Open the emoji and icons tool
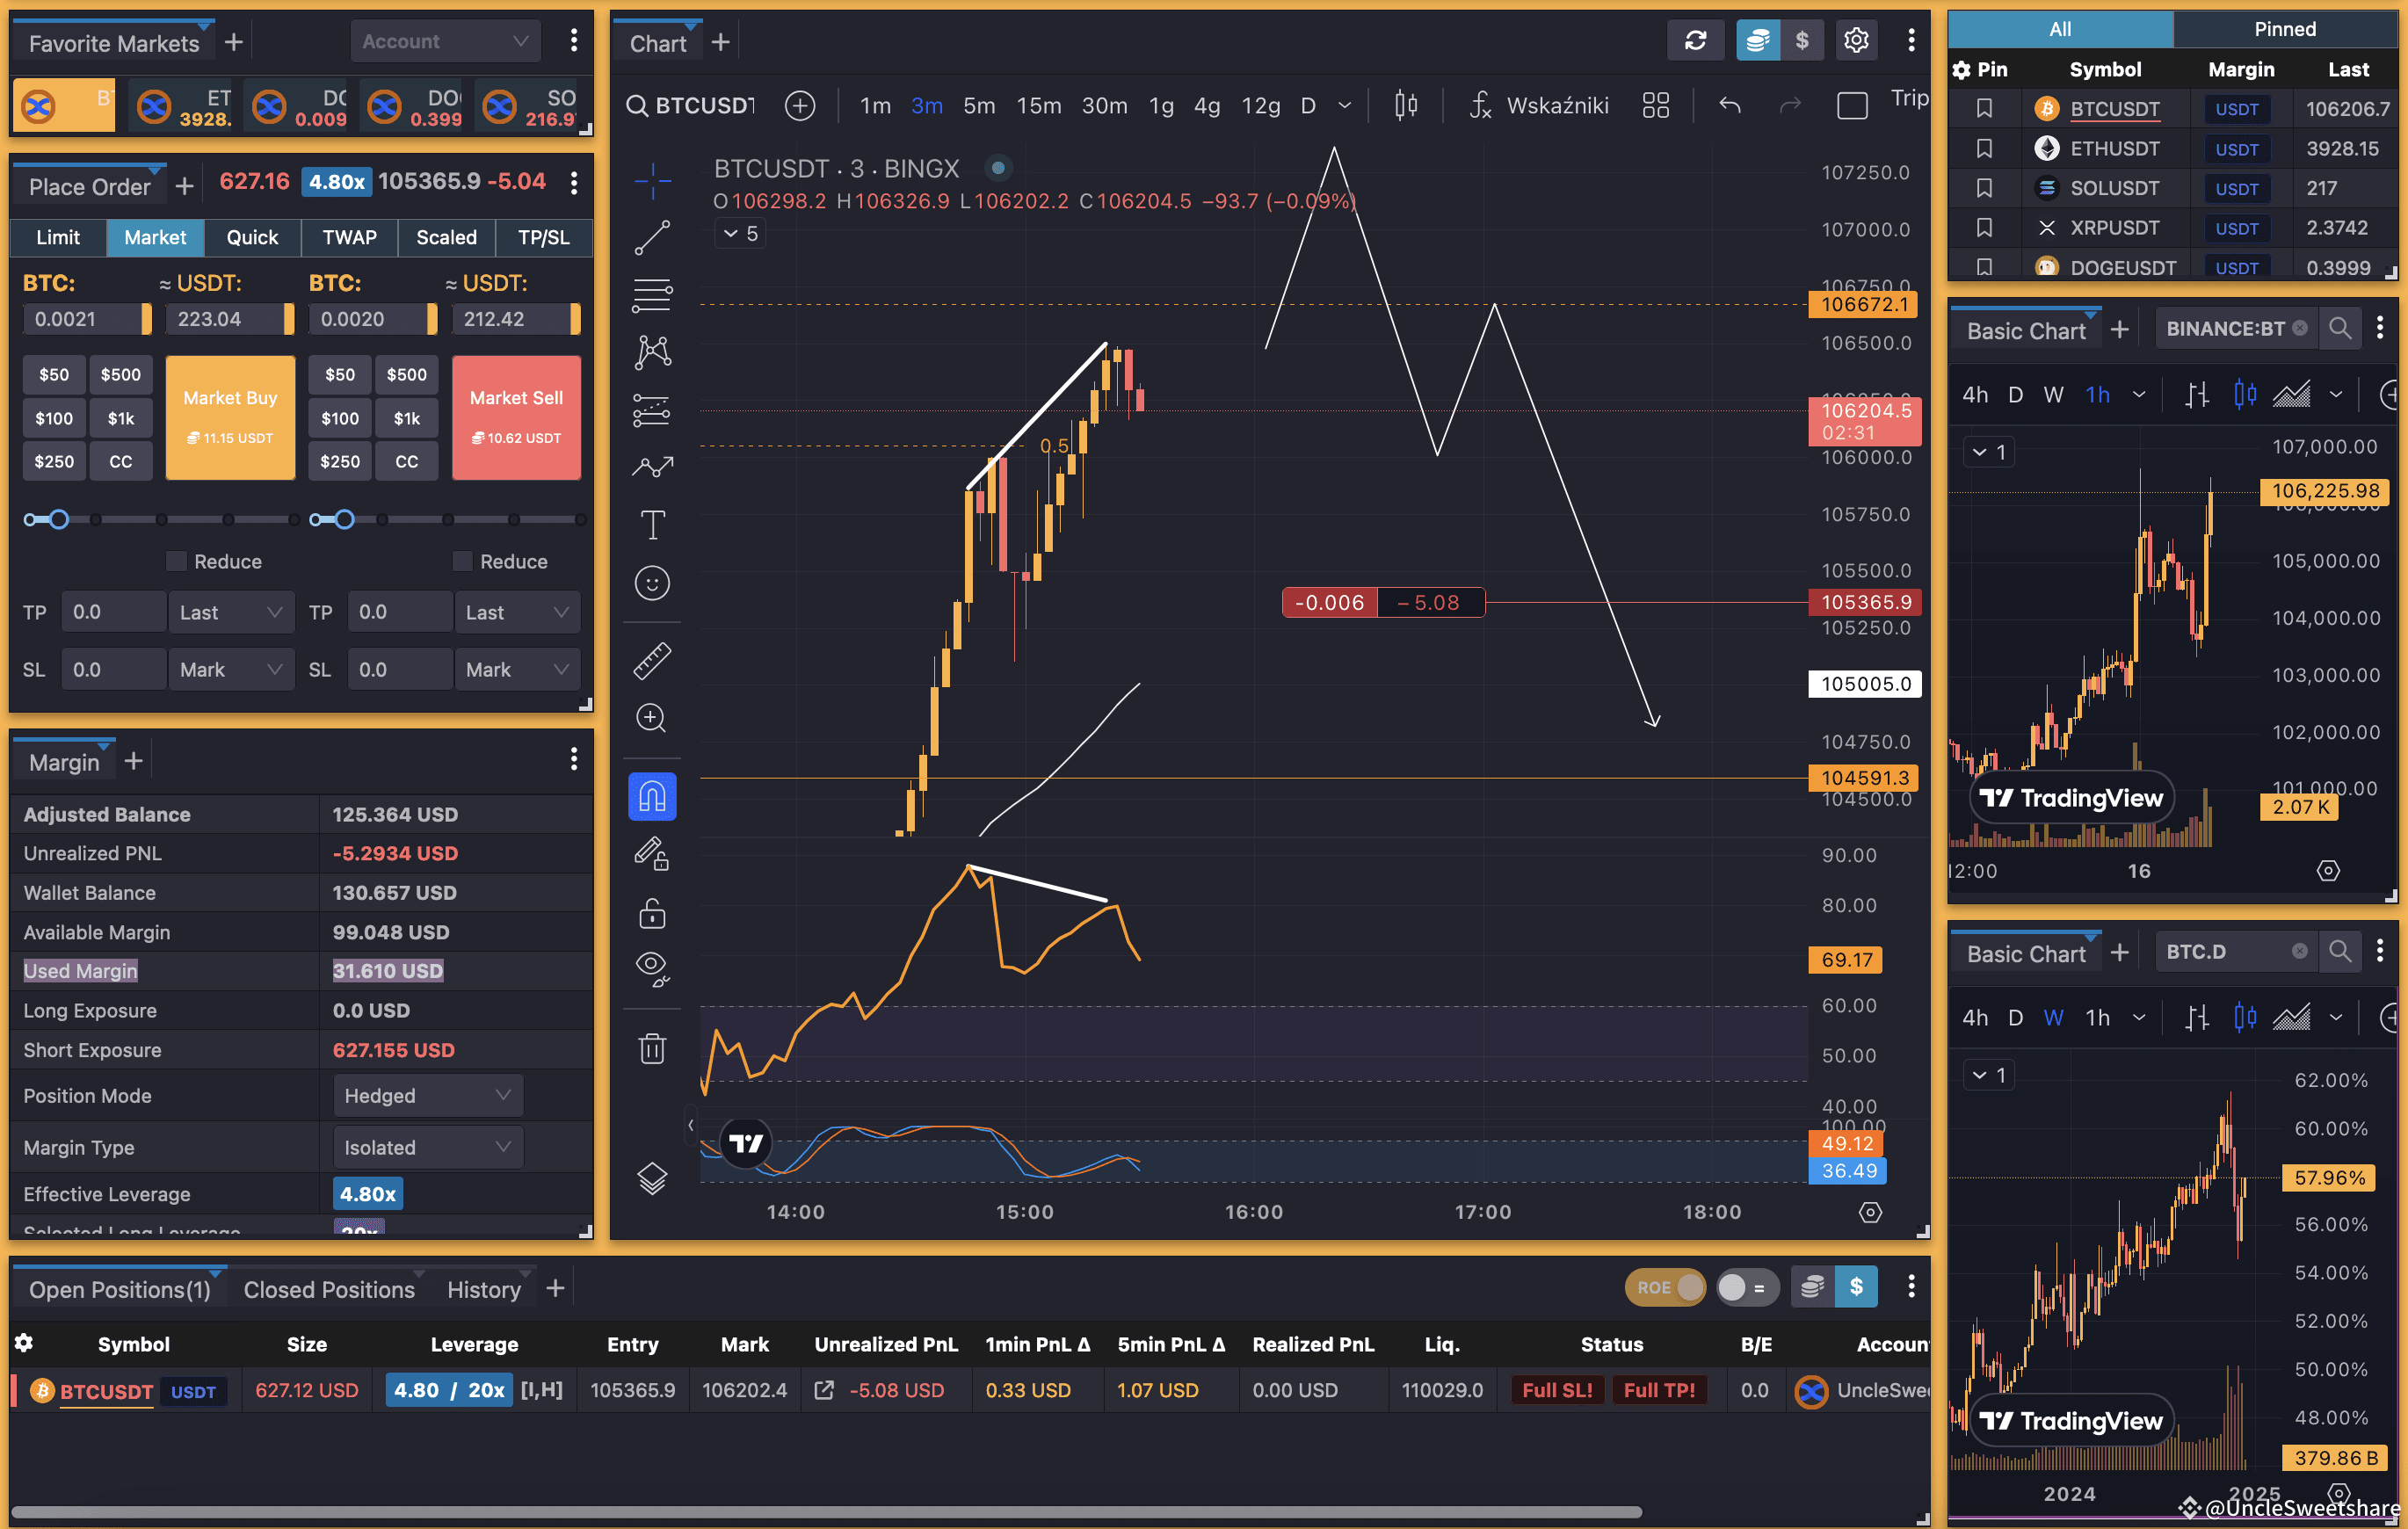The image size is (2408, 1529). [652, 583]
